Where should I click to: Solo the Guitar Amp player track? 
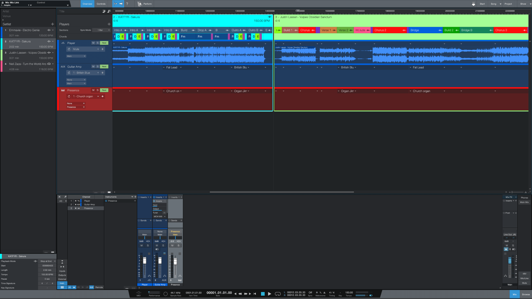tap(98, 67)
